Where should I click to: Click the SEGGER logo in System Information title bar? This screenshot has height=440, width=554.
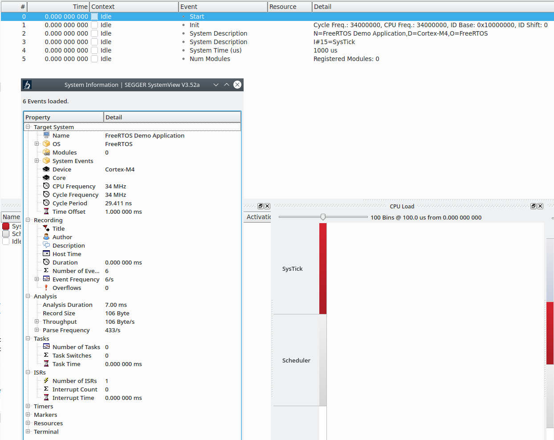27,85
